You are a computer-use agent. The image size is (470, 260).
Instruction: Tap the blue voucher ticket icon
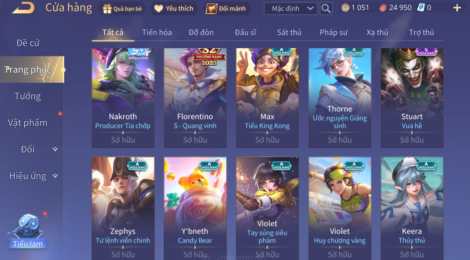421,7
